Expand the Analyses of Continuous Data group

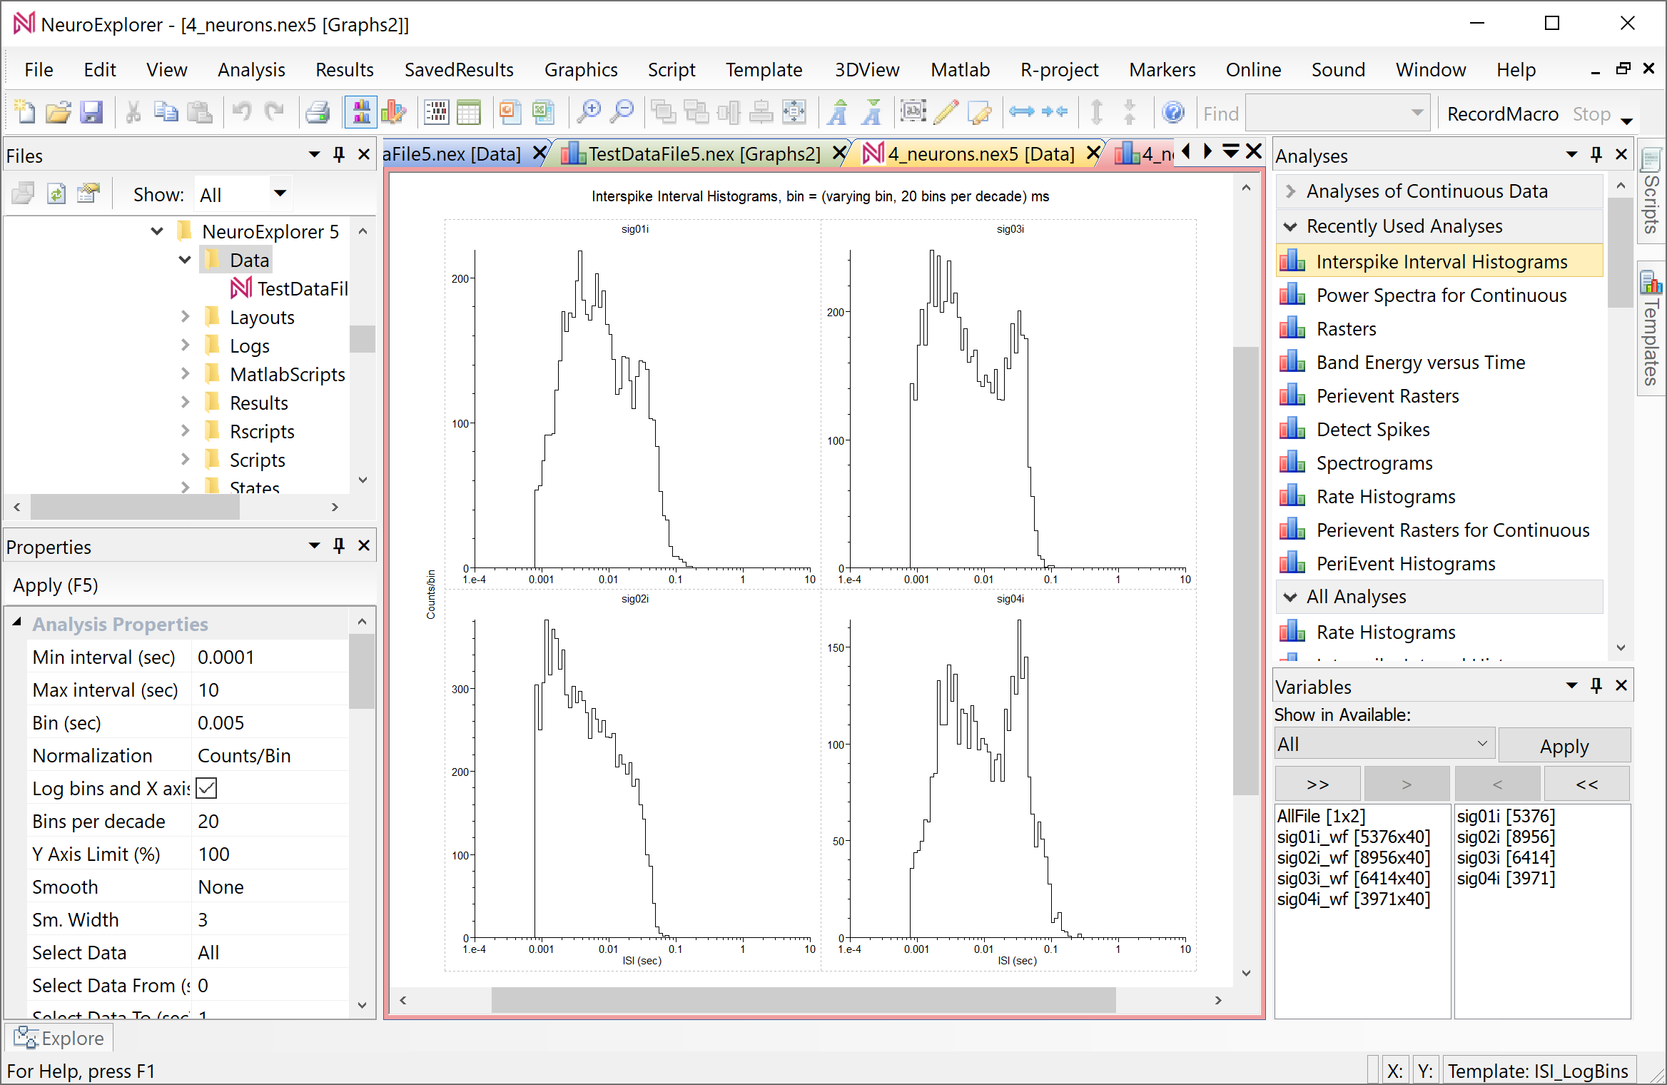(x=1290, y=191)
